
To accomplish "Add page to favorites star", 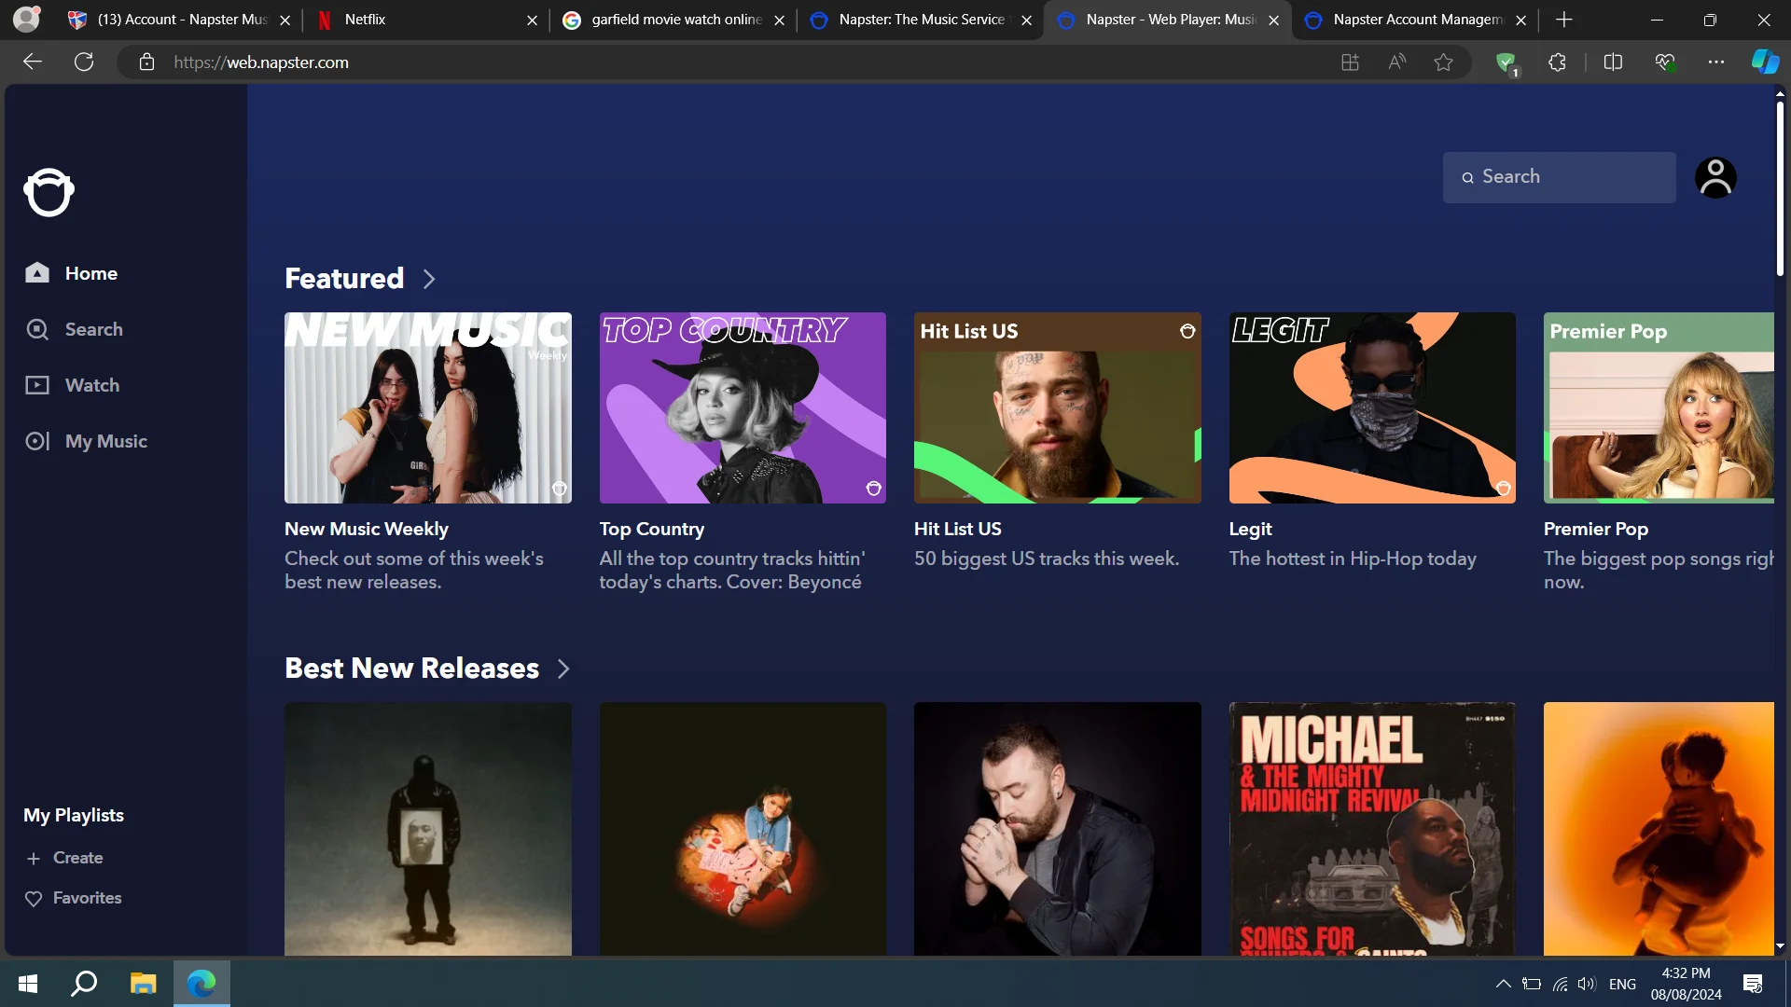I will [1443, 62].
